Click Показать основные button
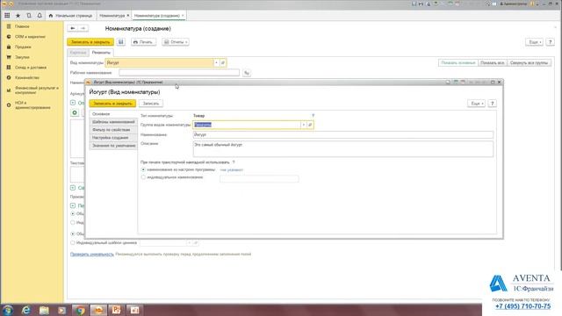 point(458,62)
